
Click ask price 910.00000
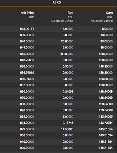pos(27,142)
